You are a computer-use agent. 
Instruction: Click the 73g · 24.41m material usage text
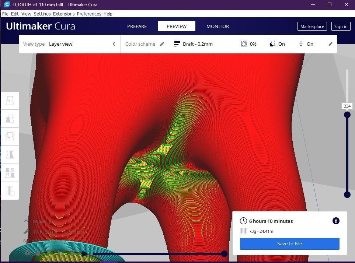click(x=261, y=231)
